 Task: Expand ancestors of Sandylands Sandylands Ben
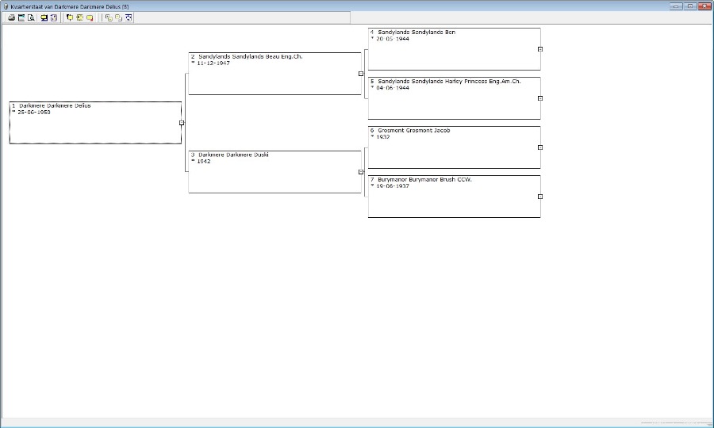pyautogui.click(x=540, y=49)
